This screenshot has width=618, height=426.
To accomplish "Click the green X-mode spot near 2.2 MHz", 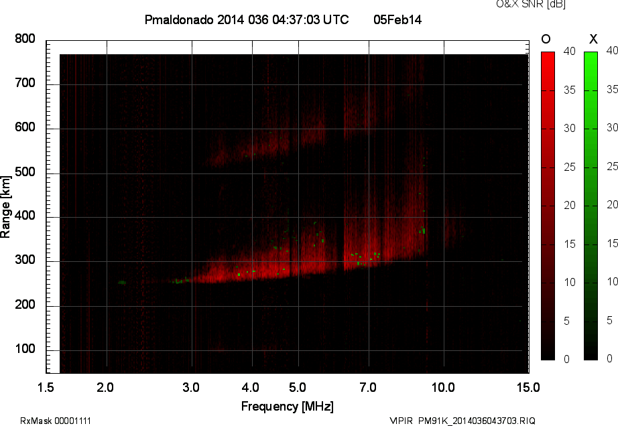I will click(122, 282).
